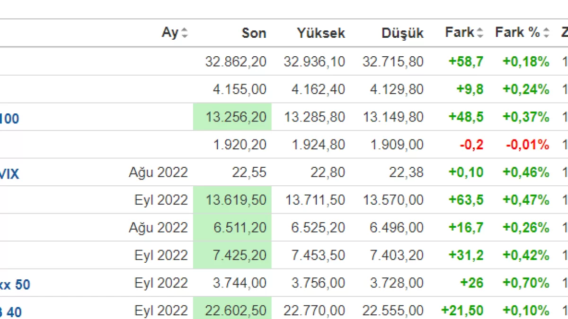Open the VIX instrument link
The image size is (568, 319).
pyautogui.click(x=9, y=174)
